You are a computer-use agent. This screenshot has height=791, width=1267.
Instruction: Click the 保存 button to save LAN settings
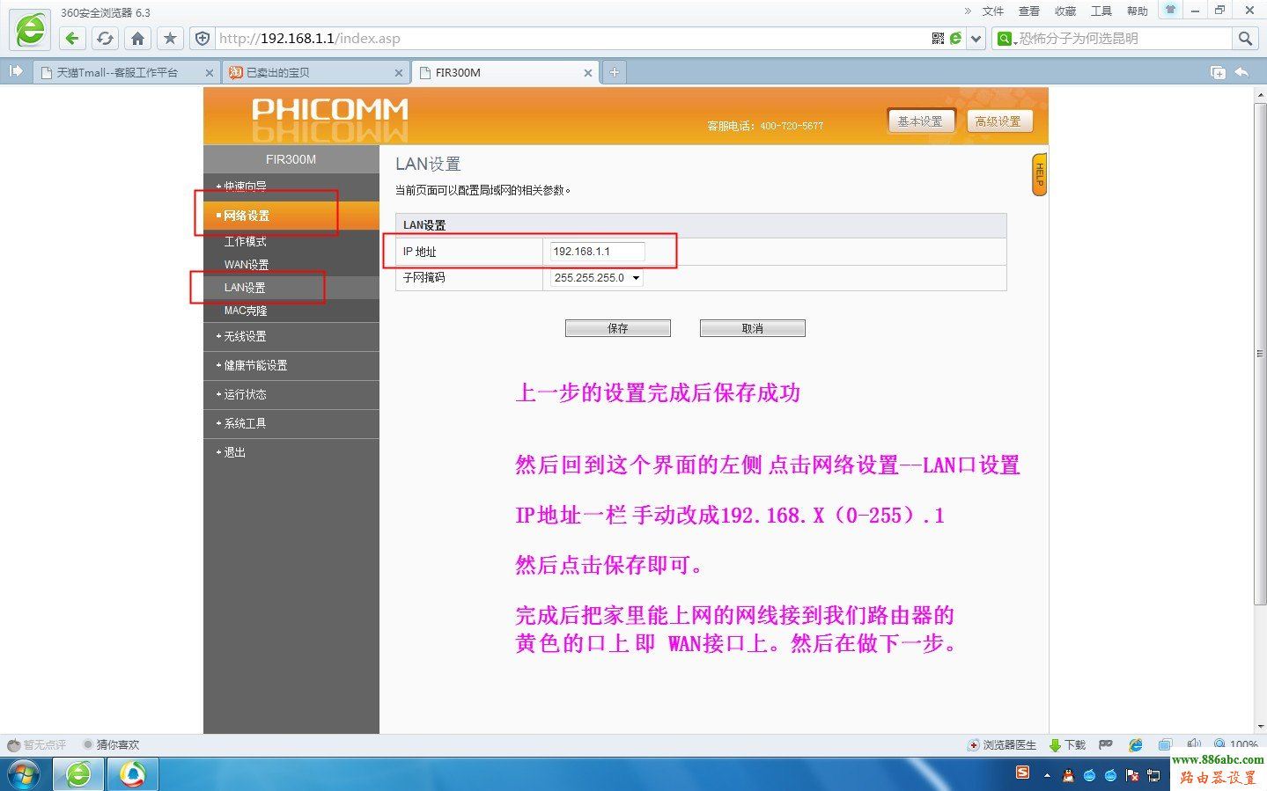(x=617, y=327)
